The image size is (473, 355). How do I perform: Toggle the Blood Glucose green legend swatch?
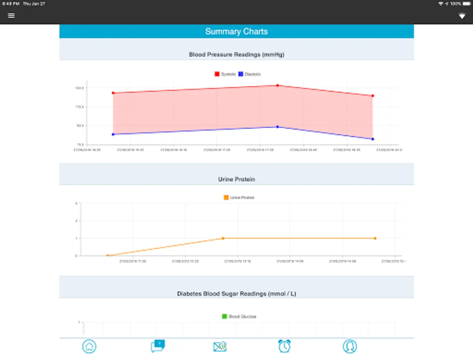(224, 316)
